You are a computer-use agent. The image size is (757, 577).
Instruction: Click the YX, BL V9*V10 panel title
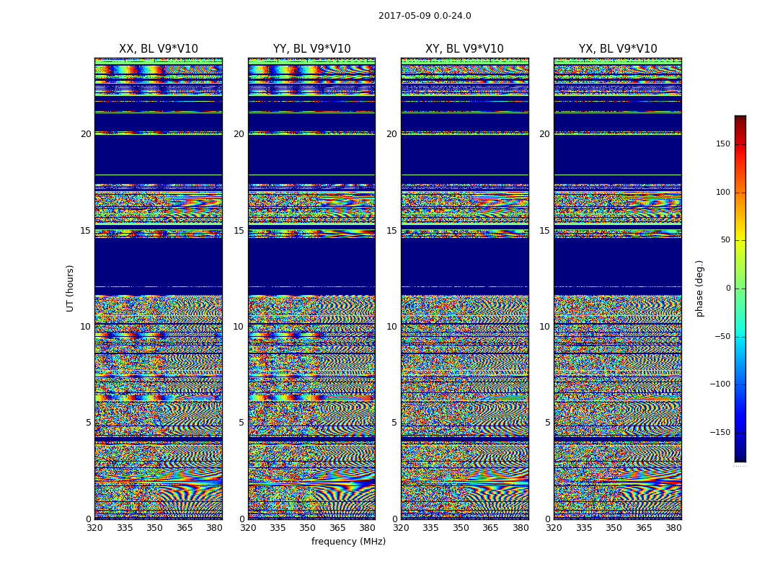pyautogui.click(x=618, y=49)
